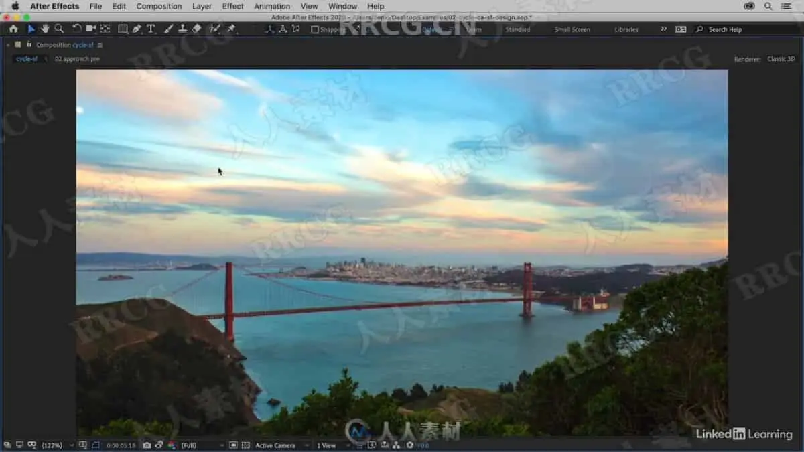804x452 pixels.
Task: Open the Help menu
Action: point(376,6)
